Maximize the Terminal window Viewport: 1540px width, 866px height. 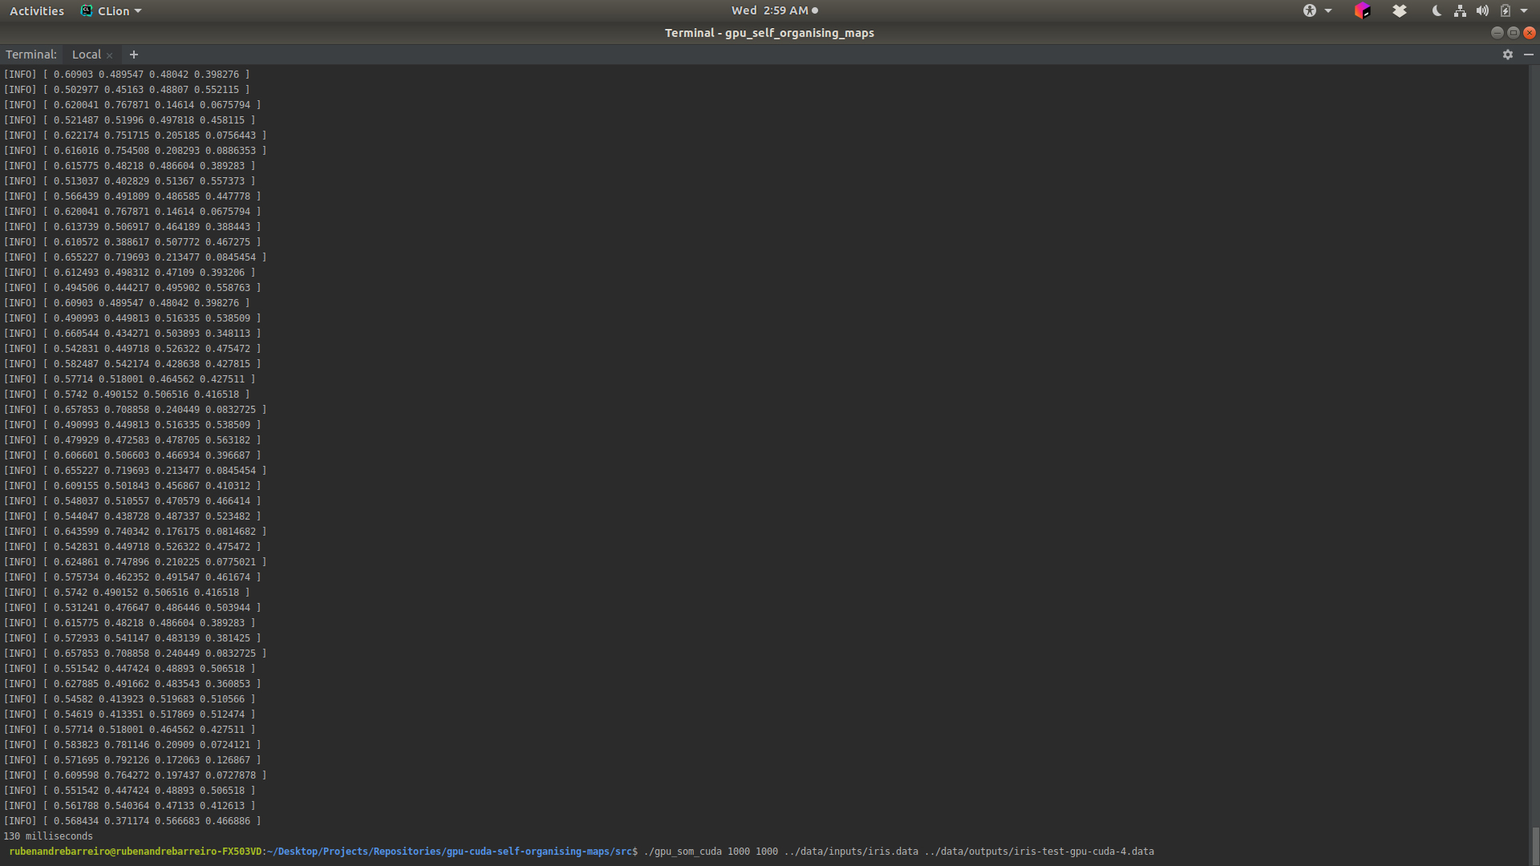tap(1513, 33)
